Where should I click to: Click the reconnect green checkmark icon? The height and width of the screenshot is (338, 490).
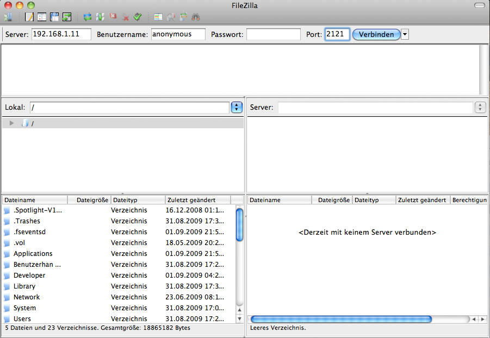click(138, 17)
